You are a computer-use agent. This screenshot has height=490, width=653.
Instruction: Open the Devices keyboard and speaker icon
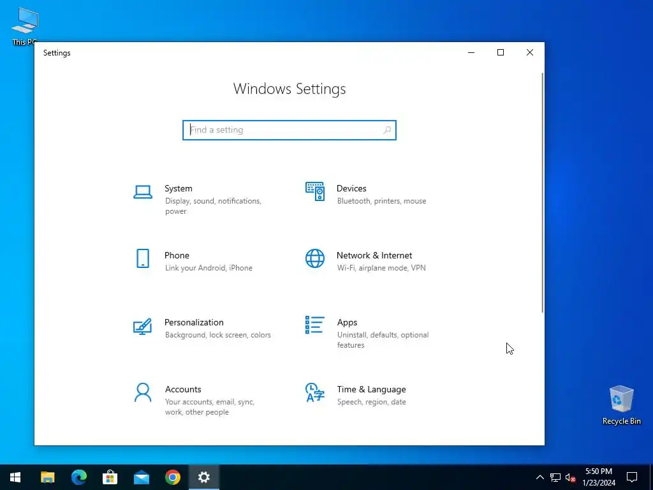[315, 191]
